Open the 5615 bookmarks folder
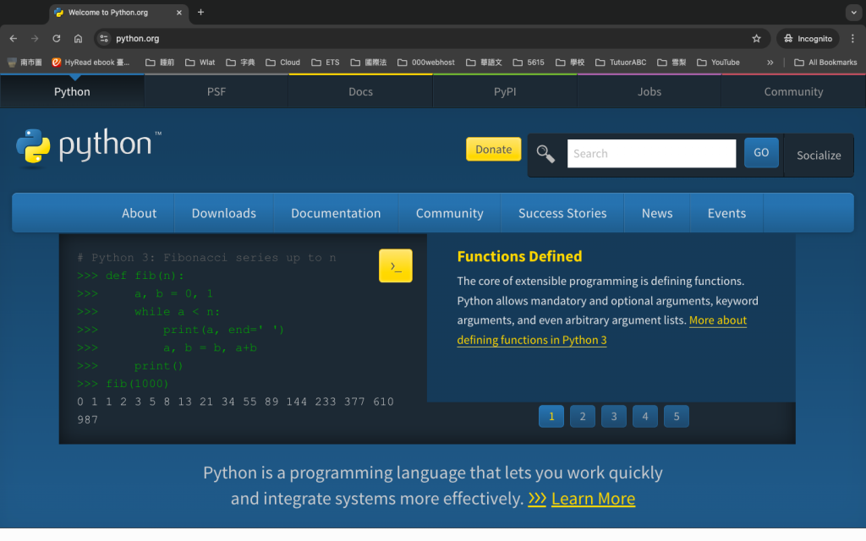The width and height of the screenshot is (866, 541). tap(529, 63)
